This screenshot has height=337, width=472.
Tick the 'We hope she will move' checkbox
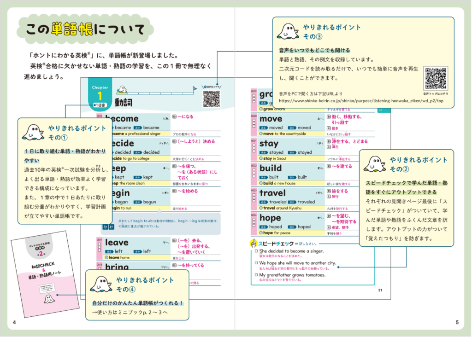pyautogui.click(x=256, y=263)
